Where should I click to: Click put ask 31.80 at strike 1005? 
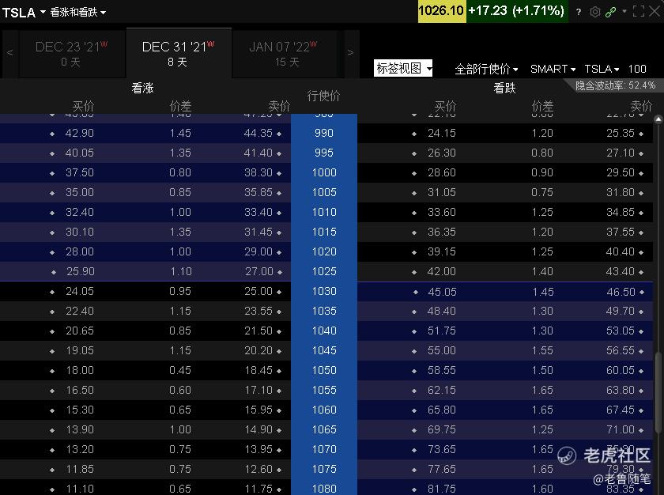click(621, 193)
